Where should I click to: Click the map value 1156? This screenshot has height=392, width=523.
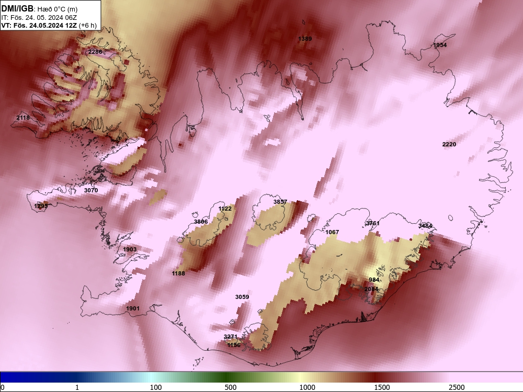234,345
